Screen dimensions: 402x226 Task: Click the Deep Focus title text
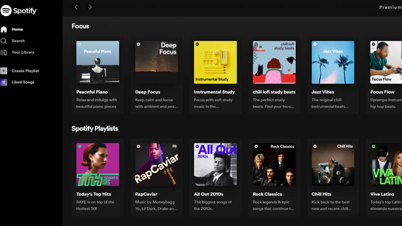148,92
